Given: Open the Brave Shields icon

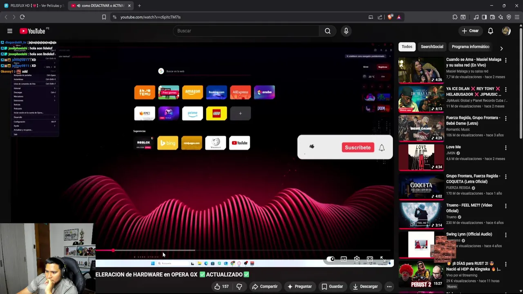Looking at the screenshot, I should 390,17.
